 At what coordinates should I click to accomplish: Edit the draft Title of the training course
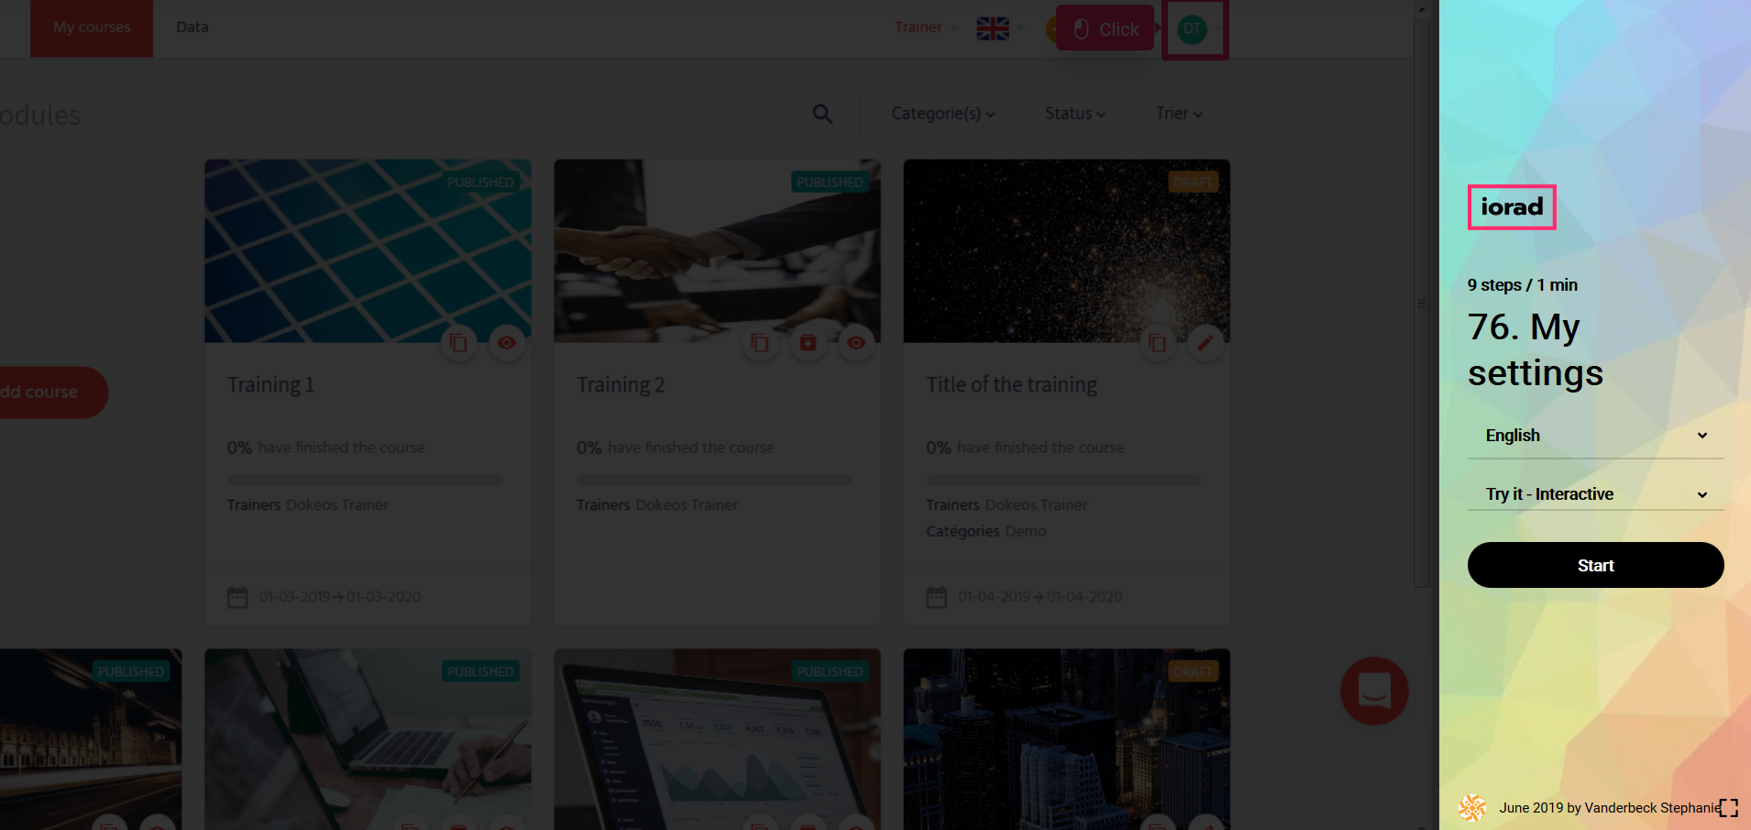coord(1206,343)
